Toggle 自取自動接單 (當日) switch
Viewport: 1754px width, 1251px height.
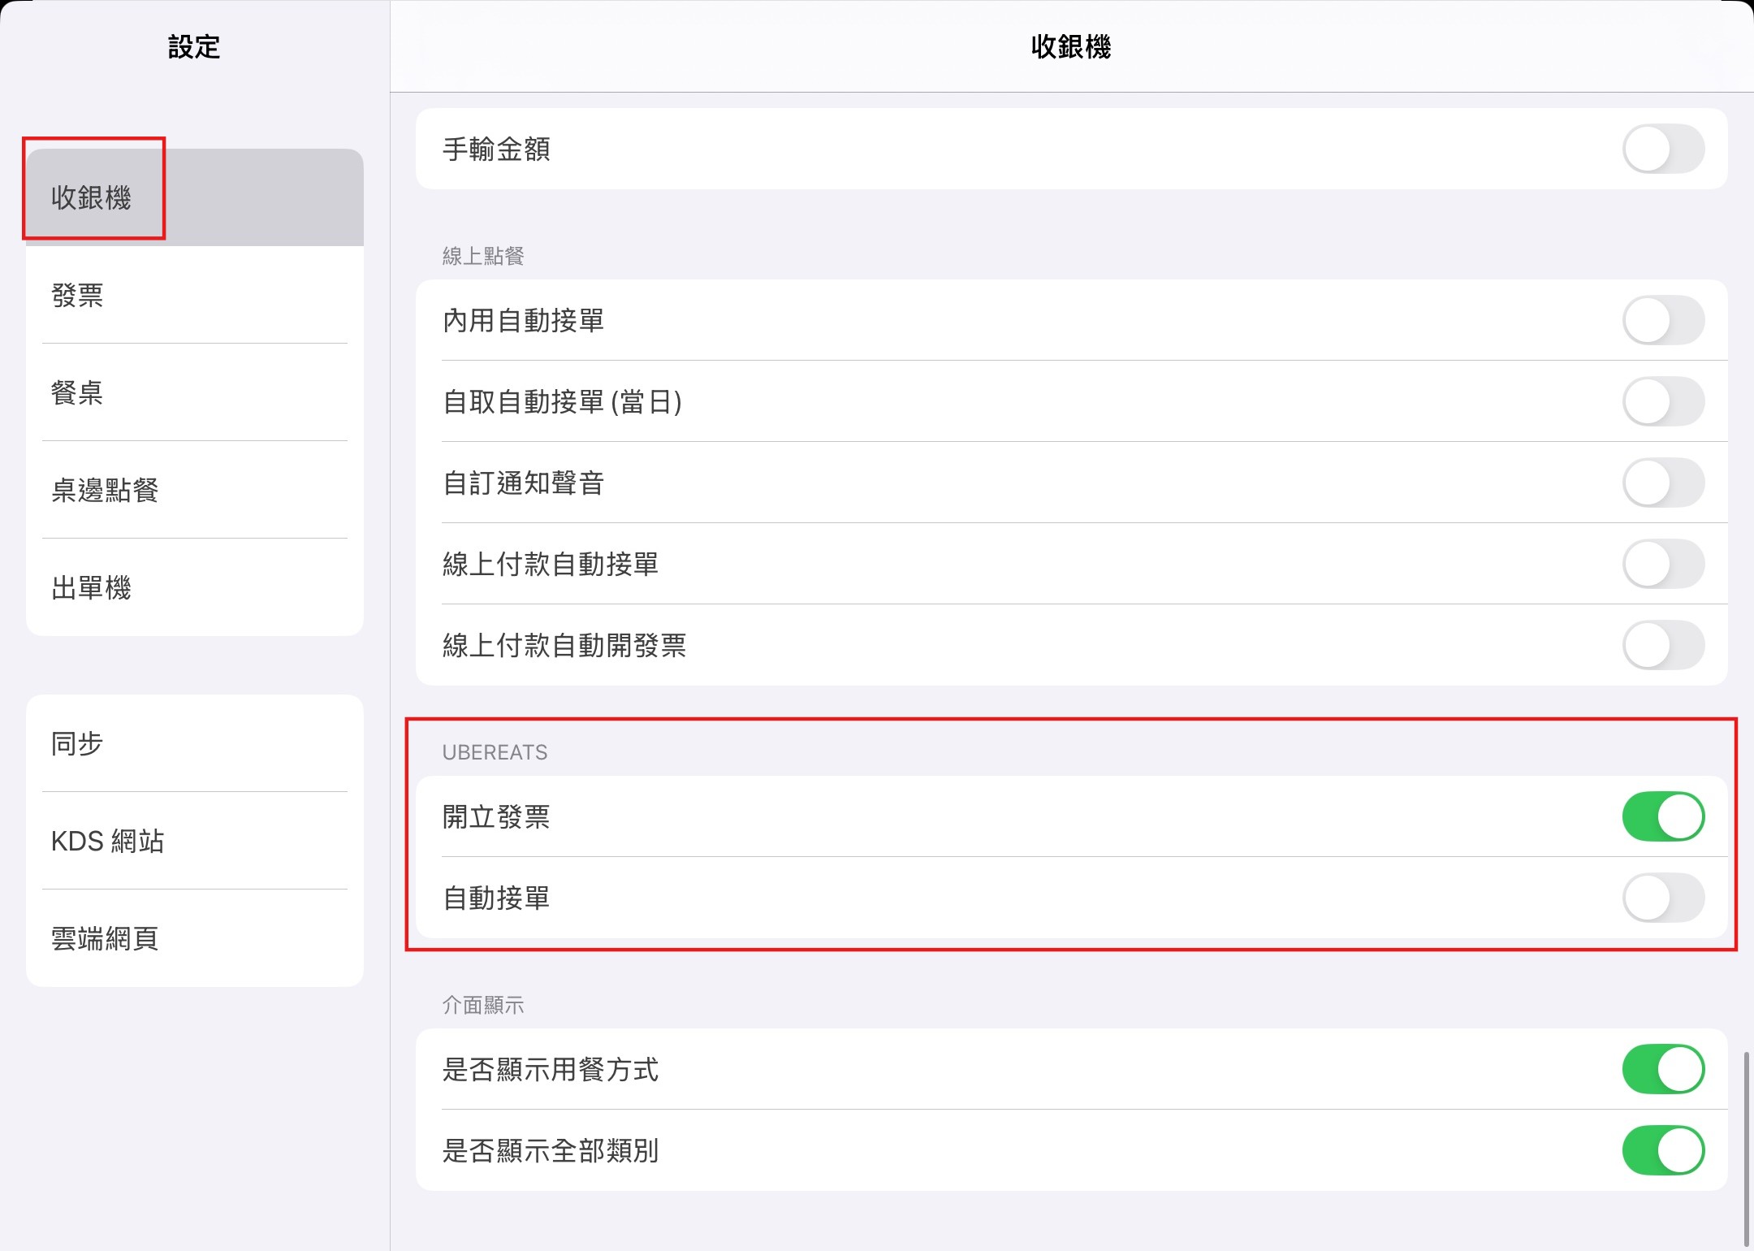pos(1663,401)
